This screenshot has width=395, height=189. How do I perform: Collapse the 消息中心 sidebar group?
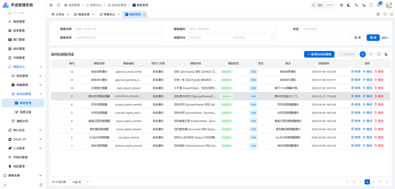click(x=23, y=67)
